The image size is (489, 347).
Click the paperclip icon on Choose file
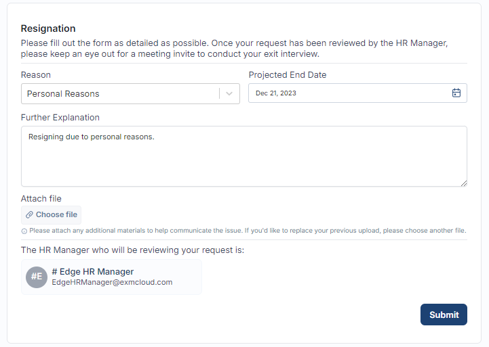tap(29, 215)
